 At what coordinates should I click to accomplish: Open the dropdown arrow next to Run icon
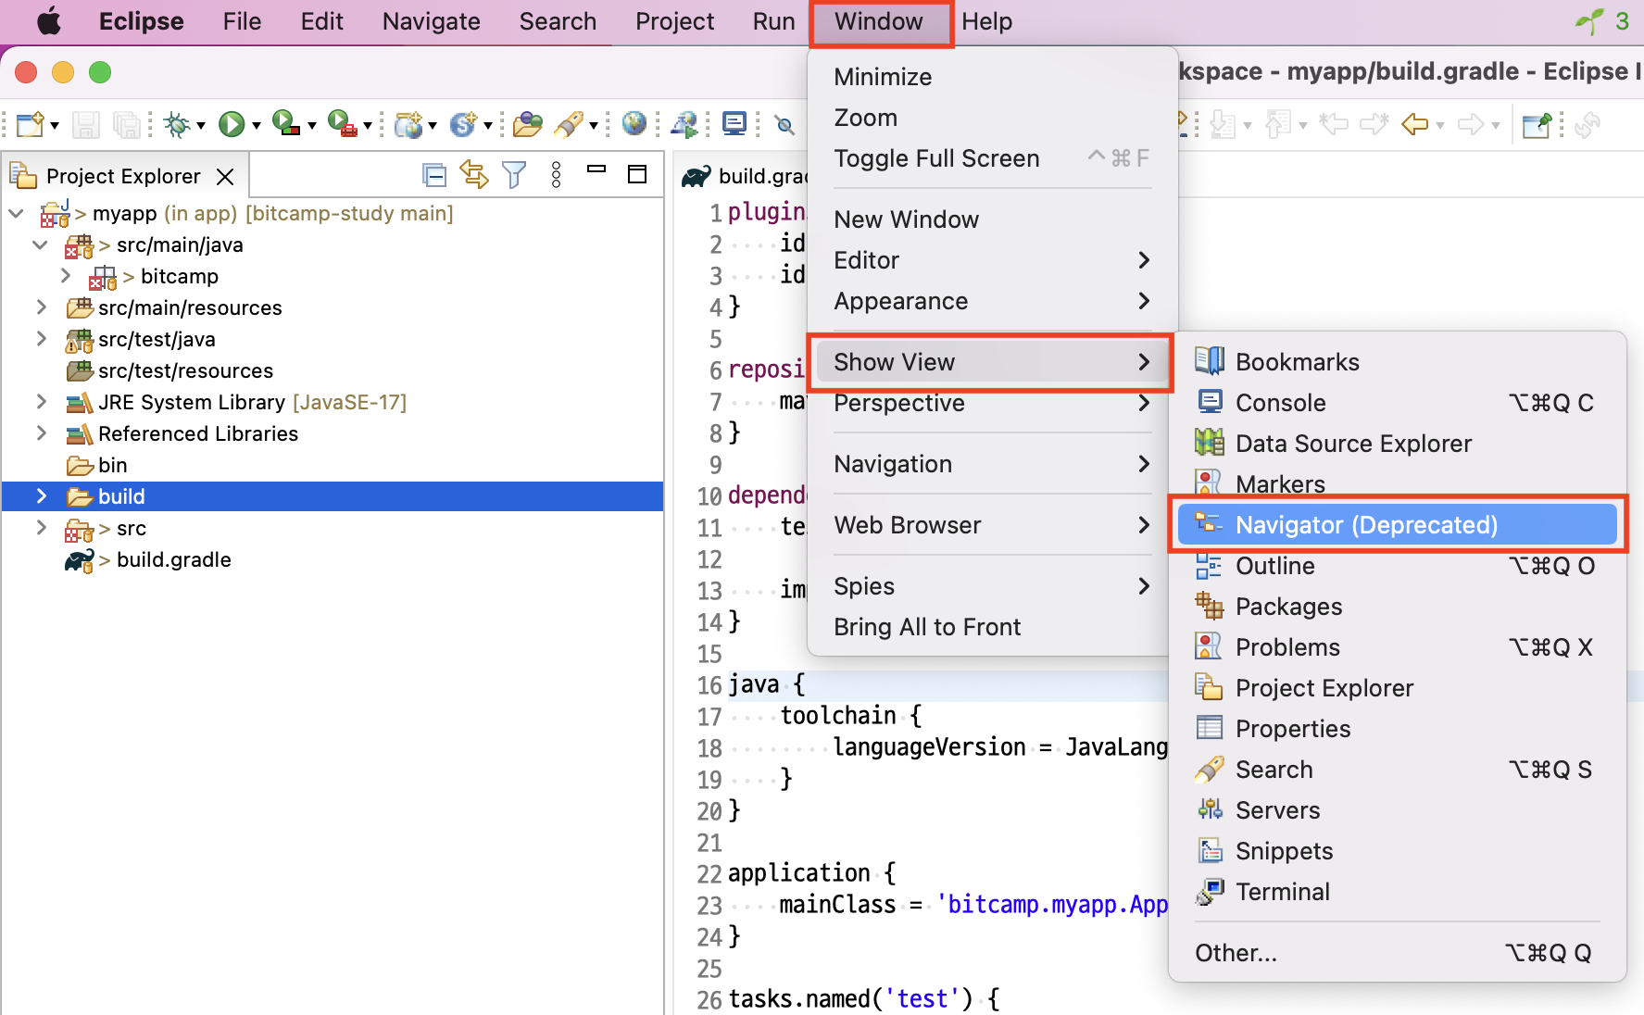(x=257, y=126)
